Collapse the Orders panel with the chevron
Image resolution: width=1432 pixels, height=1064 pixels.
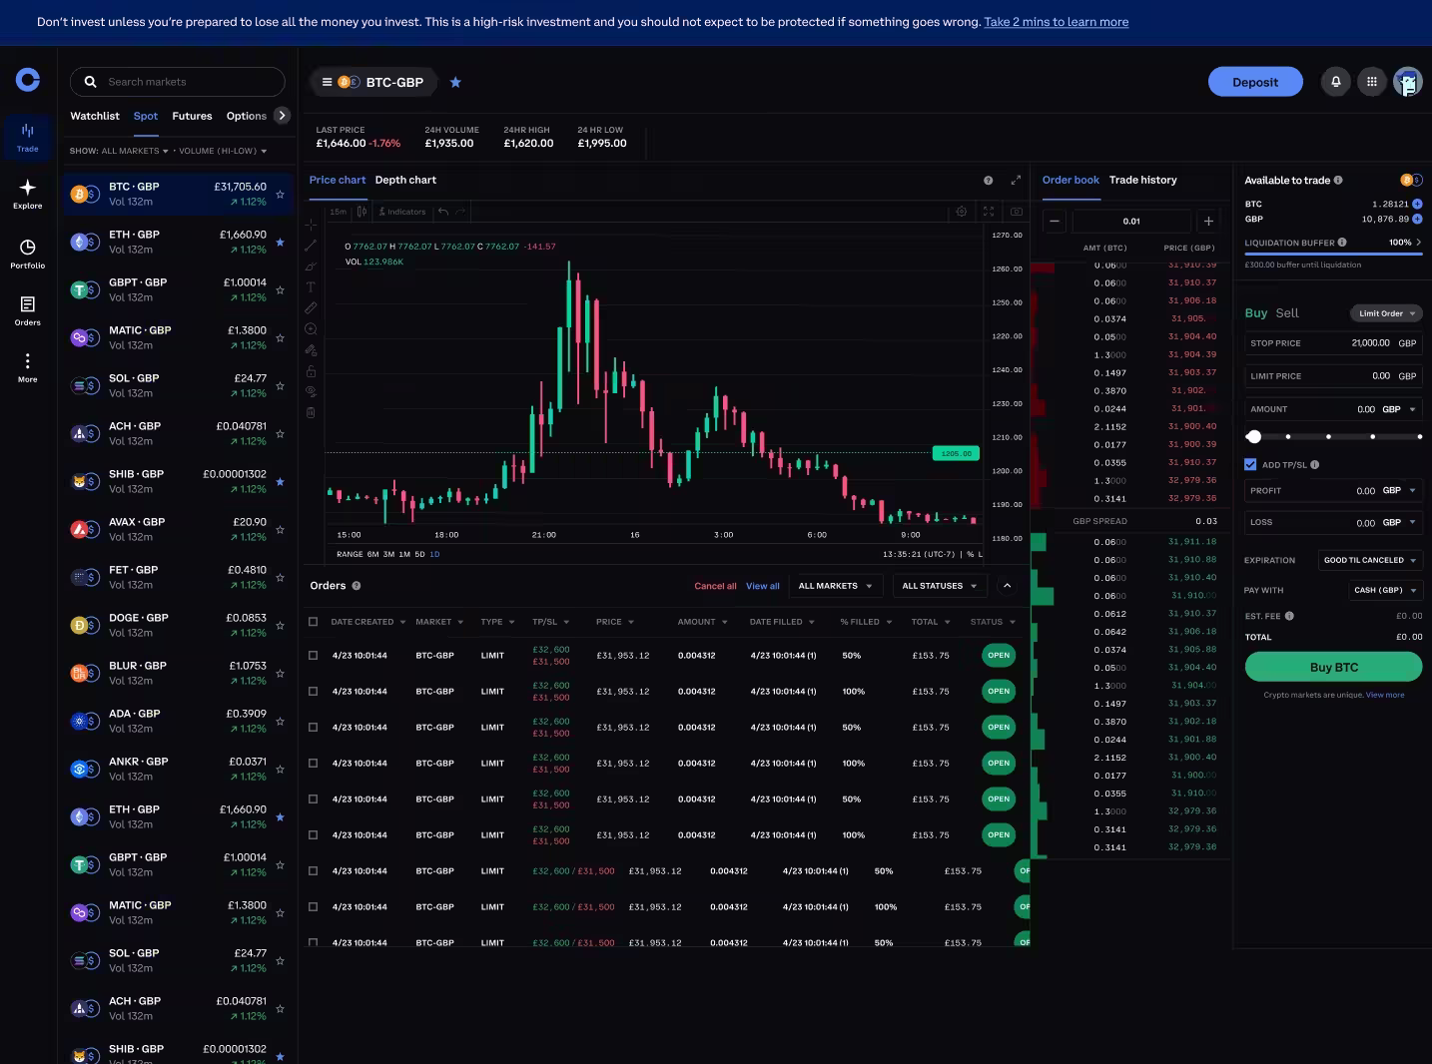tap(1007, 586)
